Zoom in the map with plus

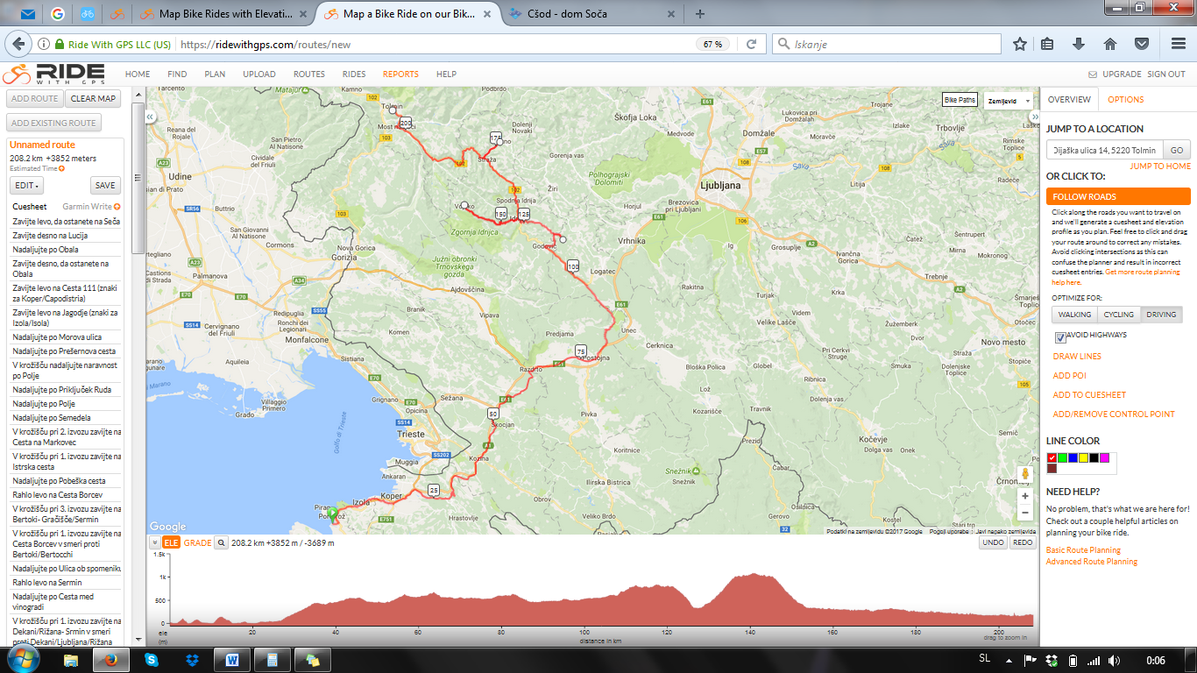(1025, 496)
